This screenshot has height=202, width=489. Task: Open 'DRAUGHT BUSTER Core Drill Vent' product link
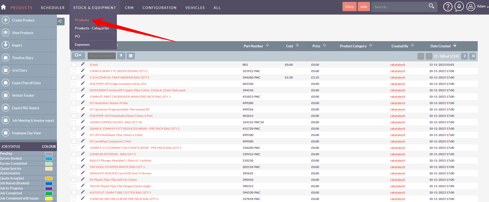[120, 173]
